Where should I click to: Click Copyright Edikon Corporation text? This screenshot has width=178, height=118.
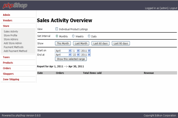(160, 115)
